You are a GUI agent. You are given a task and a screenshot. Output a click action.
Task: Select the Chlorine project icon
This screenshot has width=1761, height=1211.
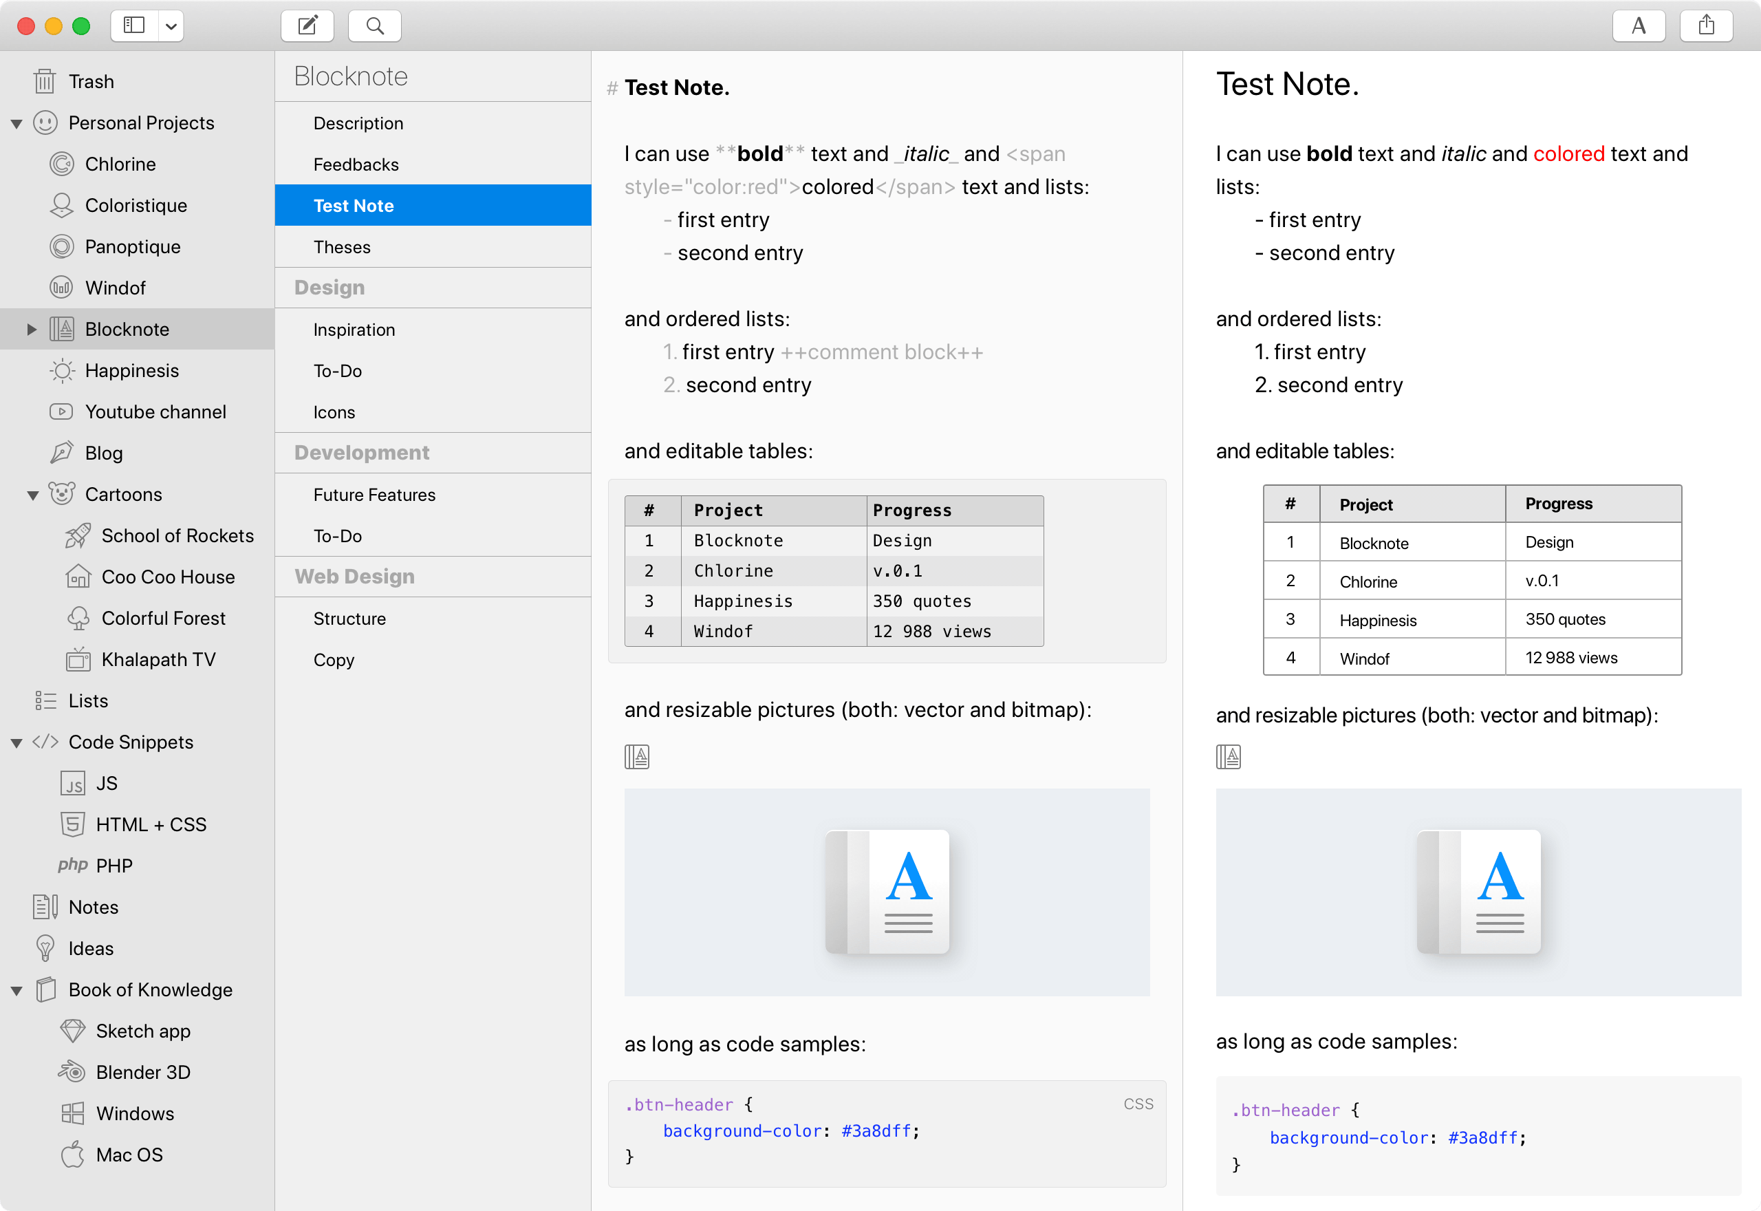[x=61, y=164]
